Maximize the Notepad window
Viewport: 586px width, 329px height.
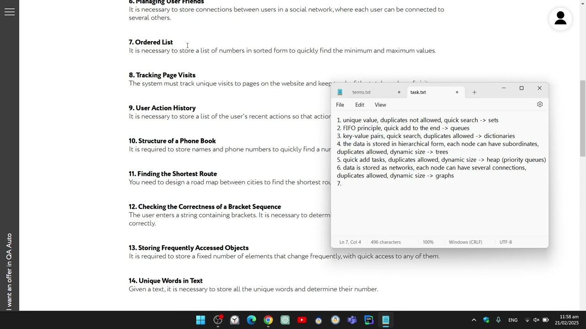[521, 88]
